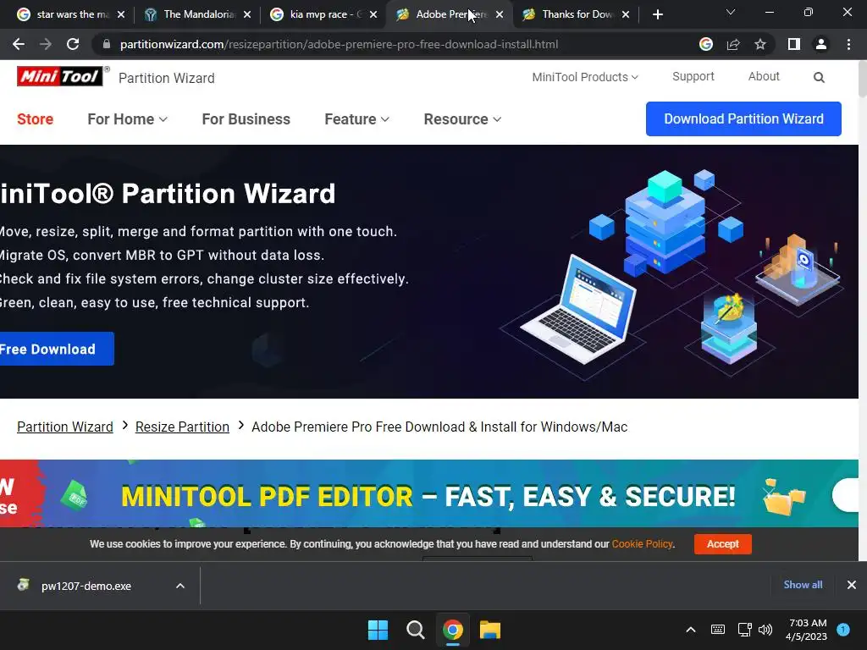Open the clock and calendar

click(x=807, y=630)
